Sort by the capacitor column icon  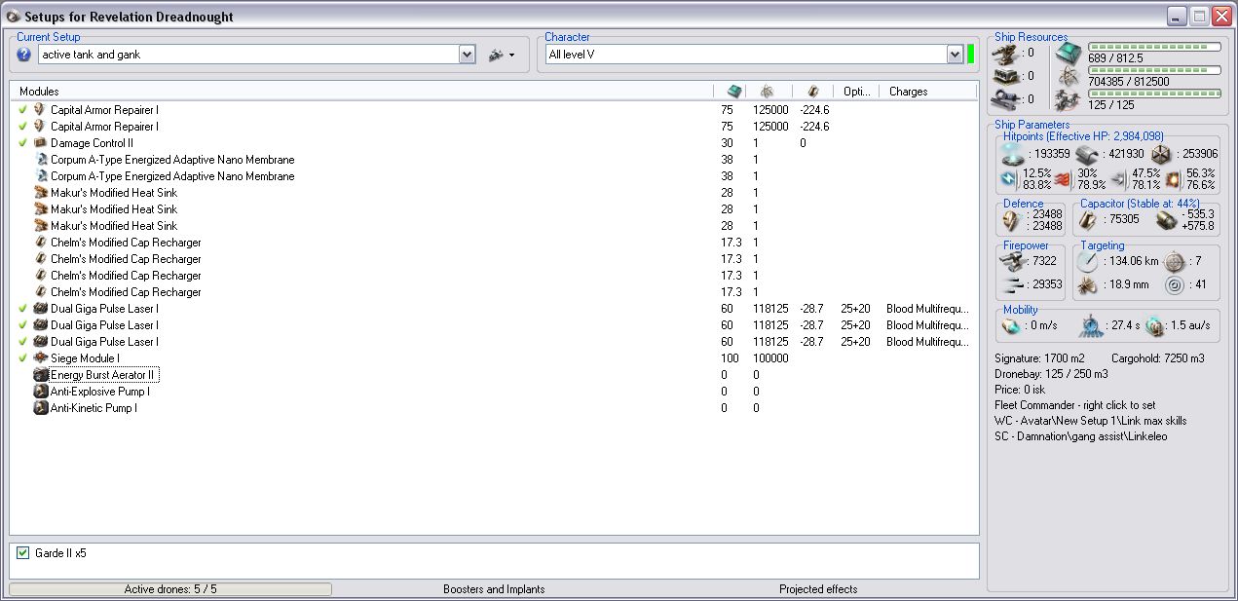(813, 91)
